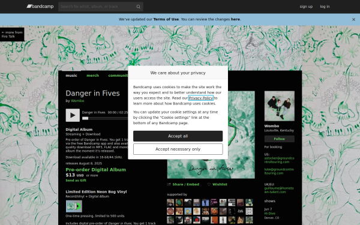This screenshot has width=360, height=225.
Task: Click the Bandcamp logo
Action: click(40, 7)
